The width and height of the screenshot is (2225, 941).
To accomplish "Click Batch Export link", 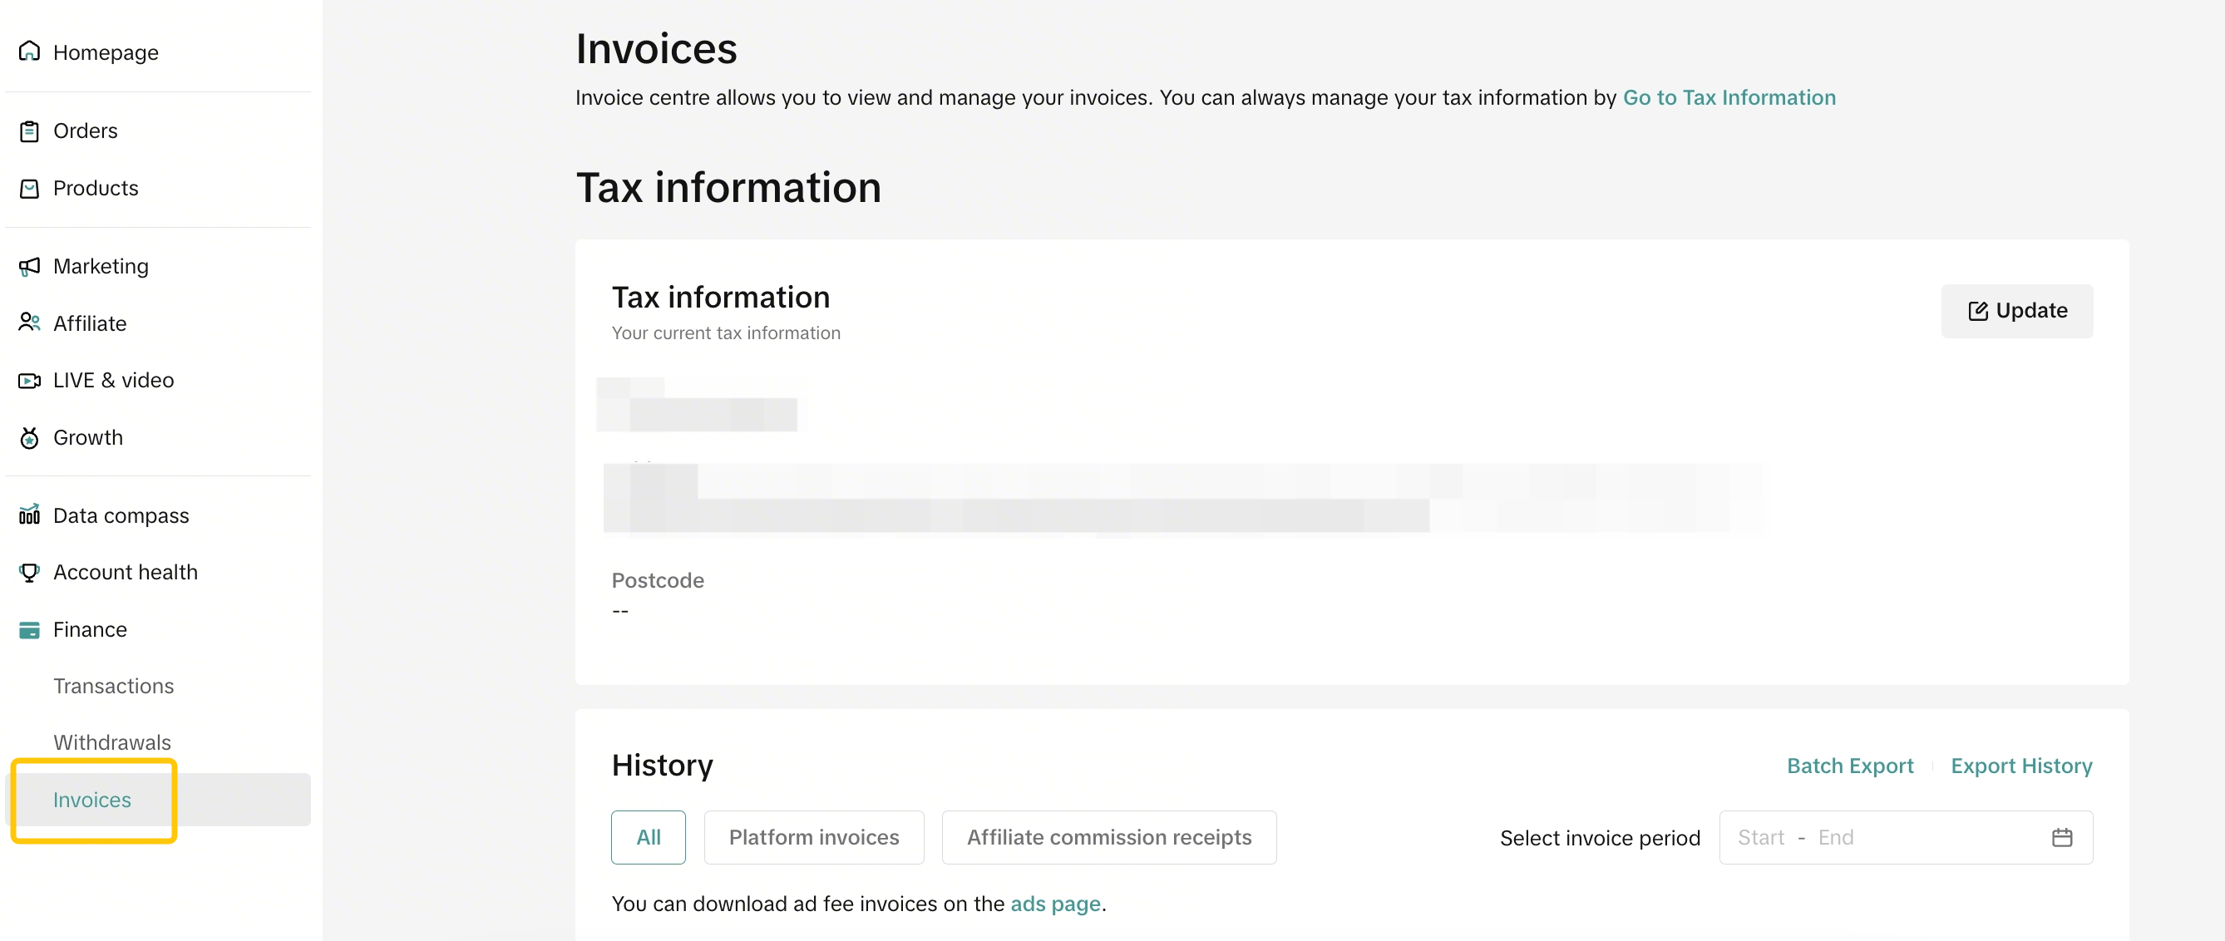I will [x=1849, y=766].
